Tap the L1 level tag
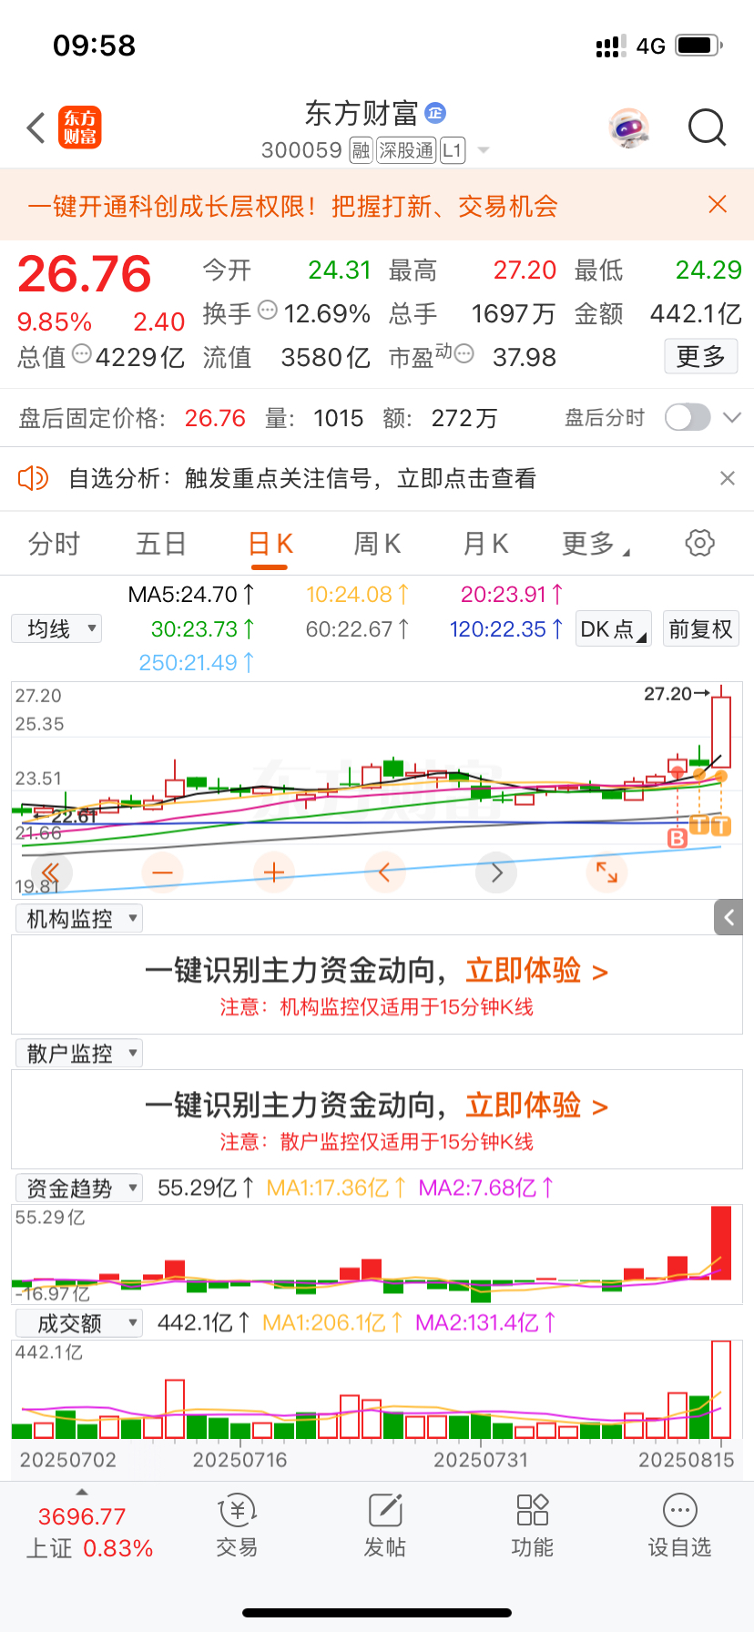This screenshot has height=1632, width=754. (x=453, y=150)
